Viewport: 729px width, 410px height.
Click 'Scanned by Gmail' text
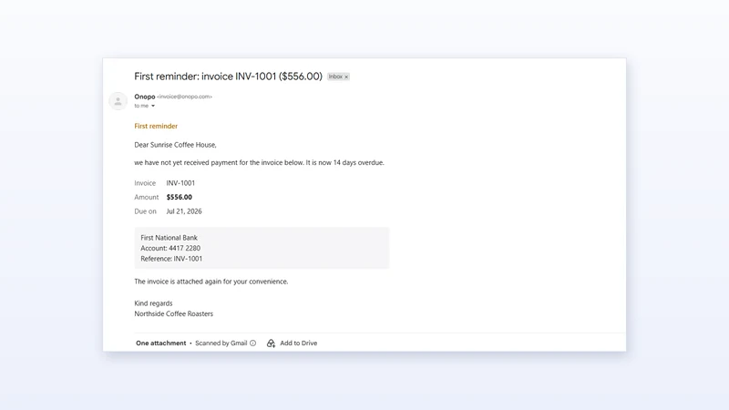[x=221, y=343]
